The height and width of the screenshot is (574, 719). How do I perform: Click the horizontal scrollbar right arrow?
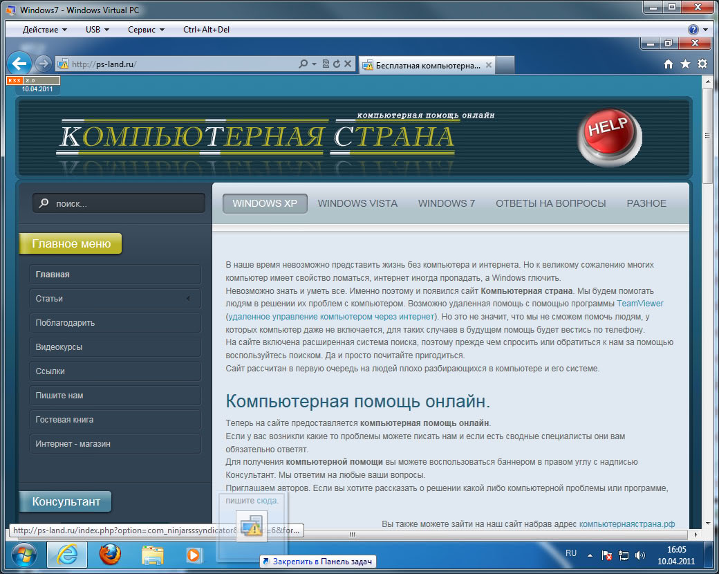pyautogui.click(x=695, y=535)
